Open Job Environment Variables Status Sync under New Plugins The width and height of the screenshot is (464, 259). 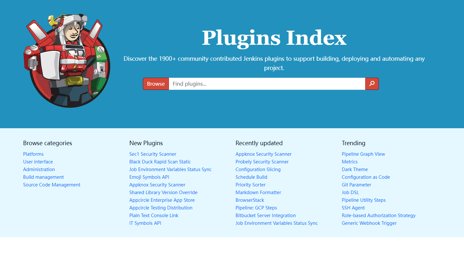tap(170, 169)
